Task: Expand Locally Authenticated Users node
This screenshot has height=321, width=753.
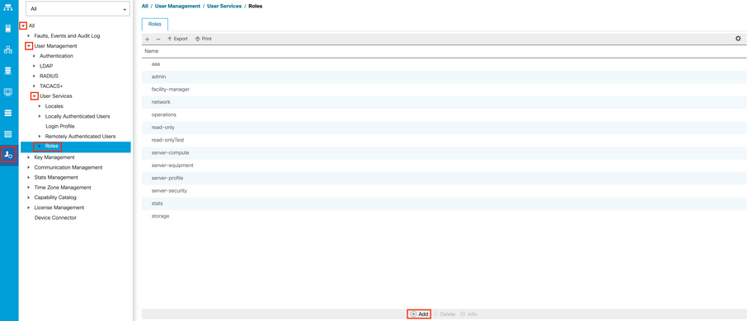Action: (40, 116)
